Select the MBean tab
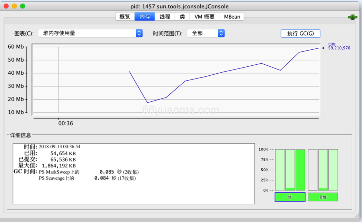The width and height of the screenshot is (362, 222). [231, 16]
